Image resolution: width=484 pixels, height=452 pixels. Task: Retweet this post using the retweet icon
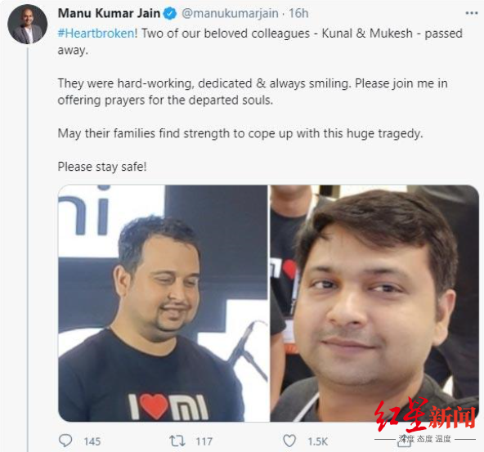pyautogui.click(x=177, y=441)
